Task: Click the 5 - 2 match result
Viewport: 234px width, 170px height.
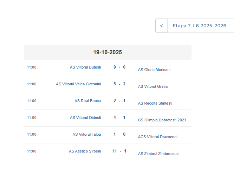Action: [119, 84]
